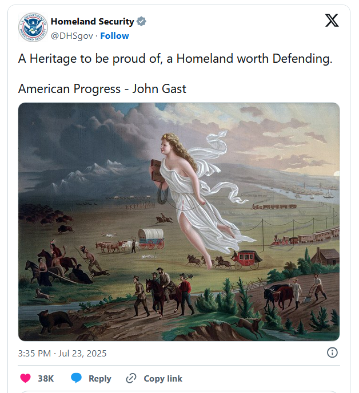View the 38K likes count
359x393 pixels.
[x=46, y=379]
